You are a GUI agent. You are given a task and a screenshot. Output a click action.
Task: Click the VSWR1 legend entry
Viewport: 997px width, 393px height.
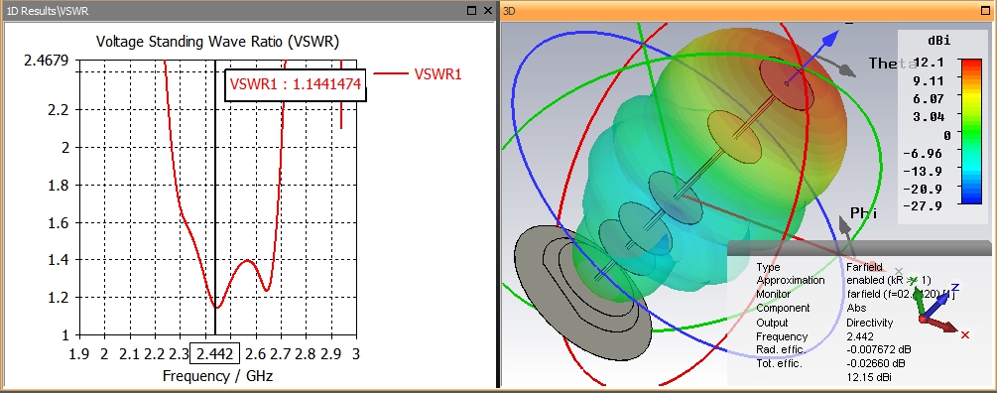[x=417, y=73]
